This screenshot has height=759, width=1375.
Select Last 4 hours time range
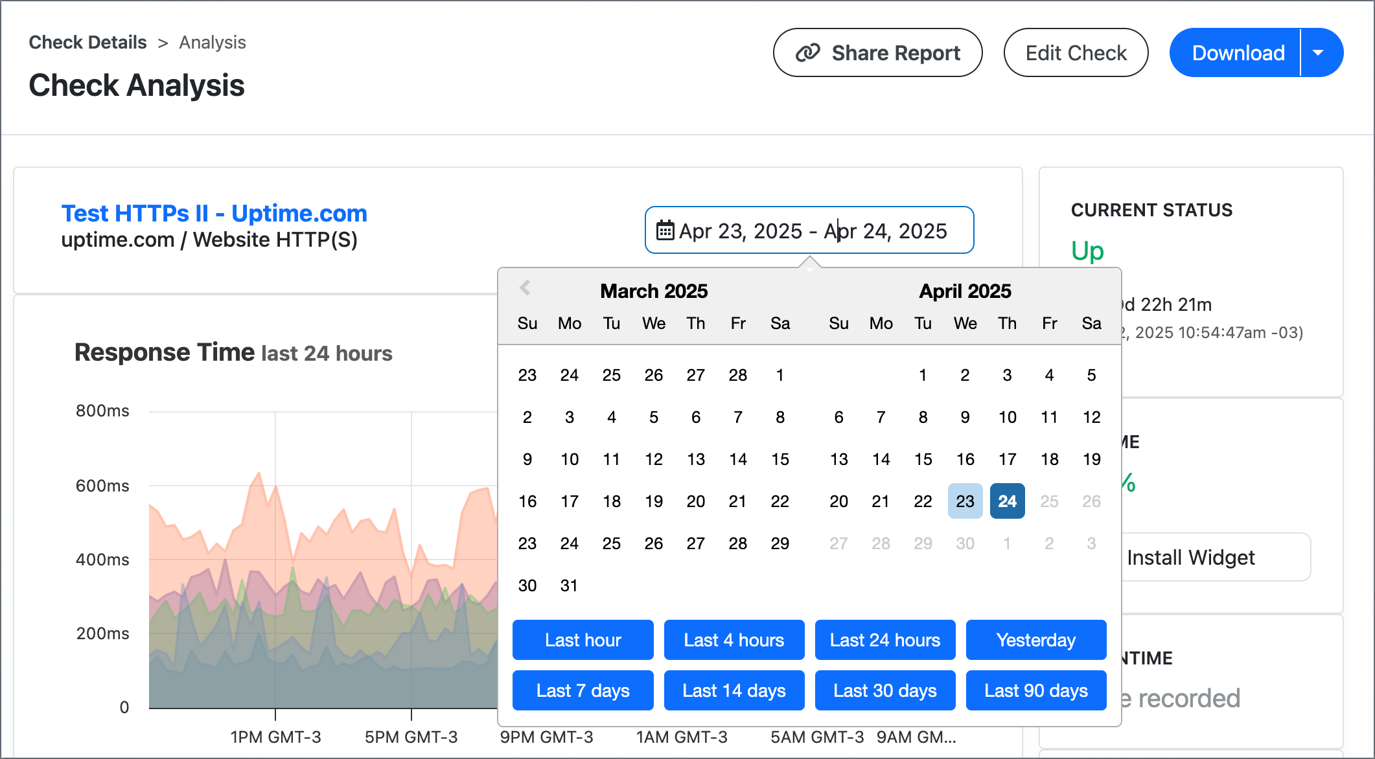click(734, 640)
